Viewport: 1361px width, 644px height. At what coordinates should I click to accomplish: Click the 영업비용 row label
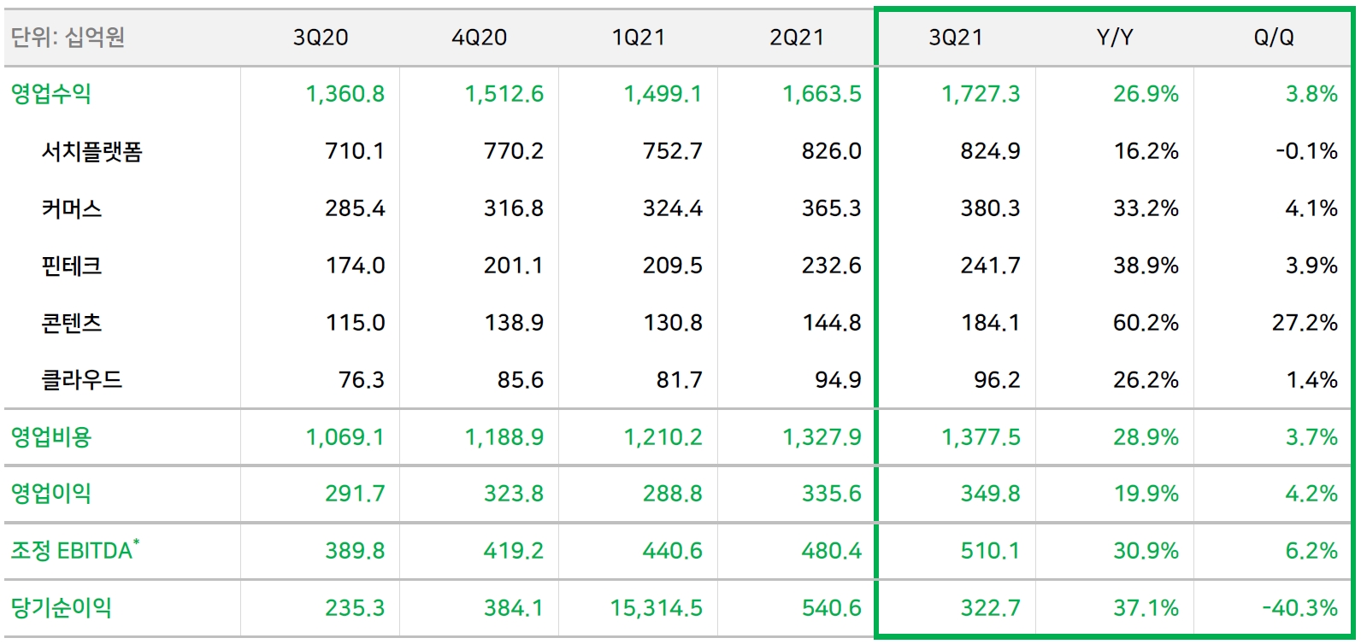[x=51, y=436]
